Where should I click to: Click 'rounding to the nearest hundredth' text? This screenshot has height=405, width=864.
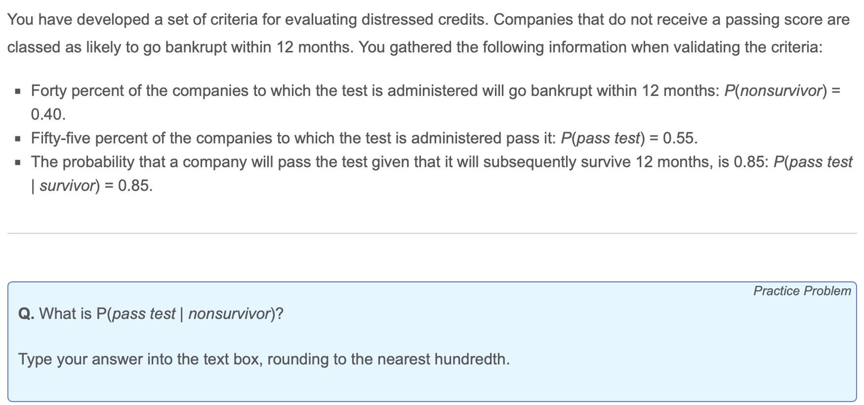(x=388, y=359)
